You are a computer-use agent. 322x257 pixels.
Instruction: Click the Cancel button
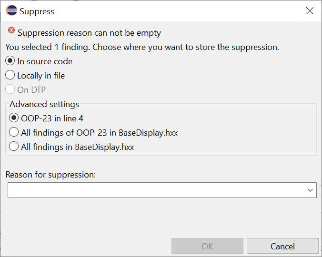[282, 246]
